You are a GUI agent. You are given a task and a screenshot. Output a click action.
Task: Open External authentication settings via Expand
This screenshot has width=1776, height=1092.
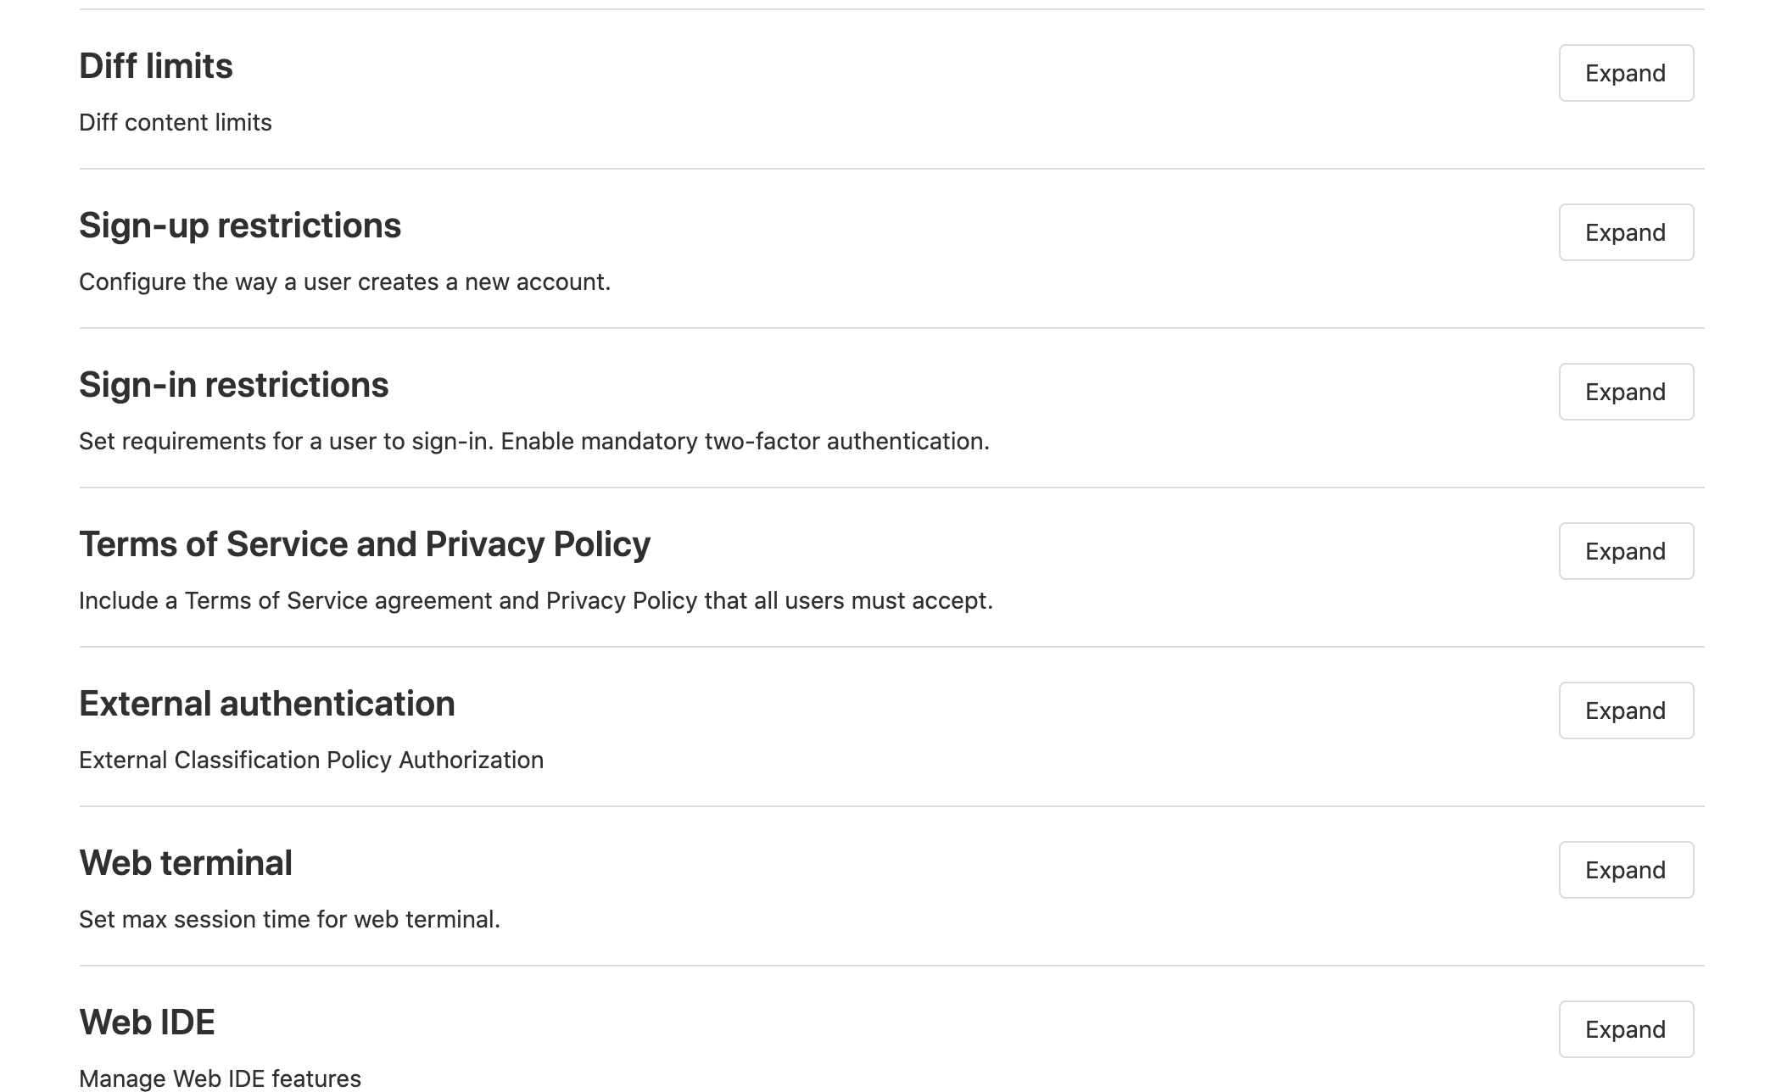[1625, 710]
